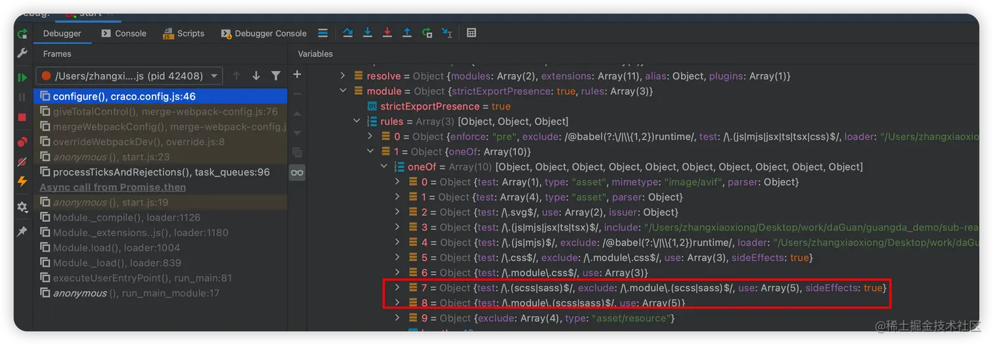Select frame overrideWebpackDev(), override.js:8
Screen dimensions: 993x345
coord(161,142)
